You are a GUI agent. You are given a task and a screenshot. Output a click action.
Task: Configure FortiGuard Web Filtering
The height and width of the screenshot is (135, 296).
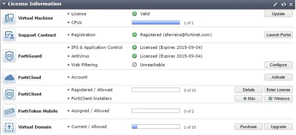point(278,65)
